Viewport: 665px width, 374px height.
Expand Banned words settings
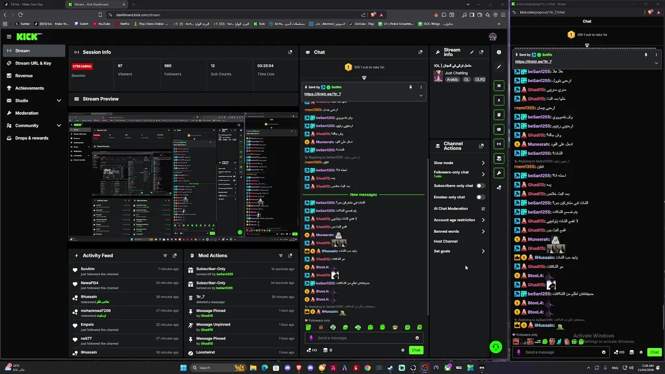click(x=483, y=232)
